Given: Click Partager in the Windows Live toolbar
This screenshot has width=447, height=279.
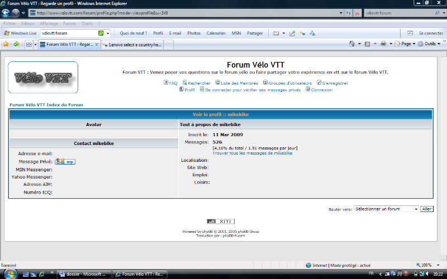Looking at the screenshot, I should 255,33.
